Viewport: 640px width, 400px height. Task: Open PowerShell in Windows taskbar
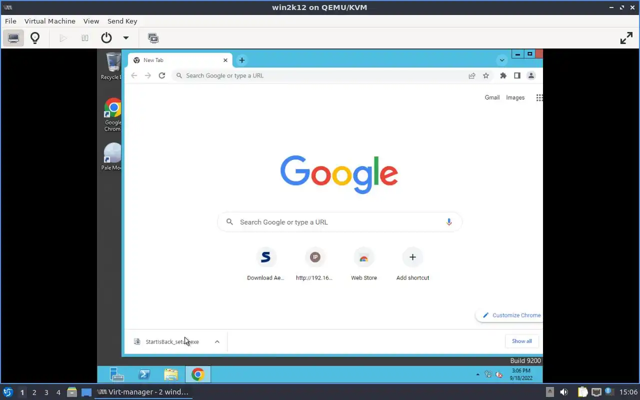pyautogui.click(x=144, y=374)
